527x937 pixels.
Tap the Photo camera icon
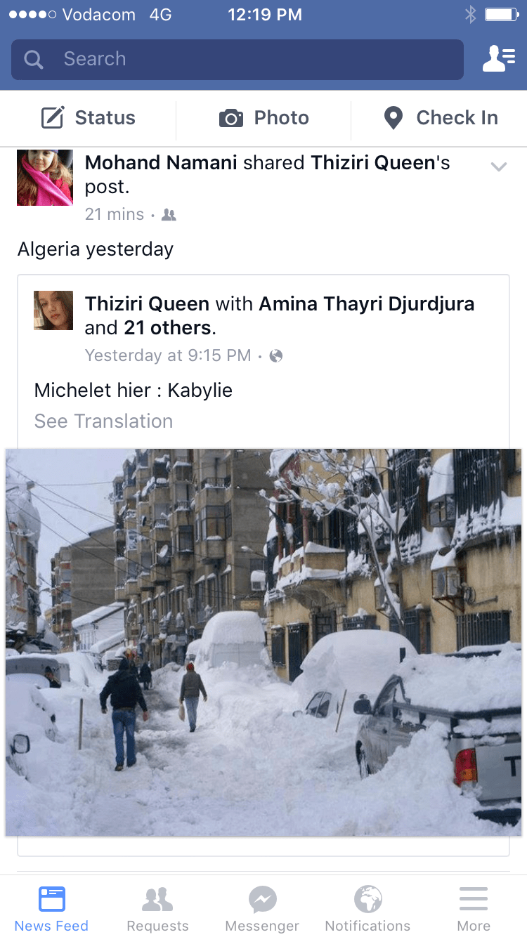[230, 118]
